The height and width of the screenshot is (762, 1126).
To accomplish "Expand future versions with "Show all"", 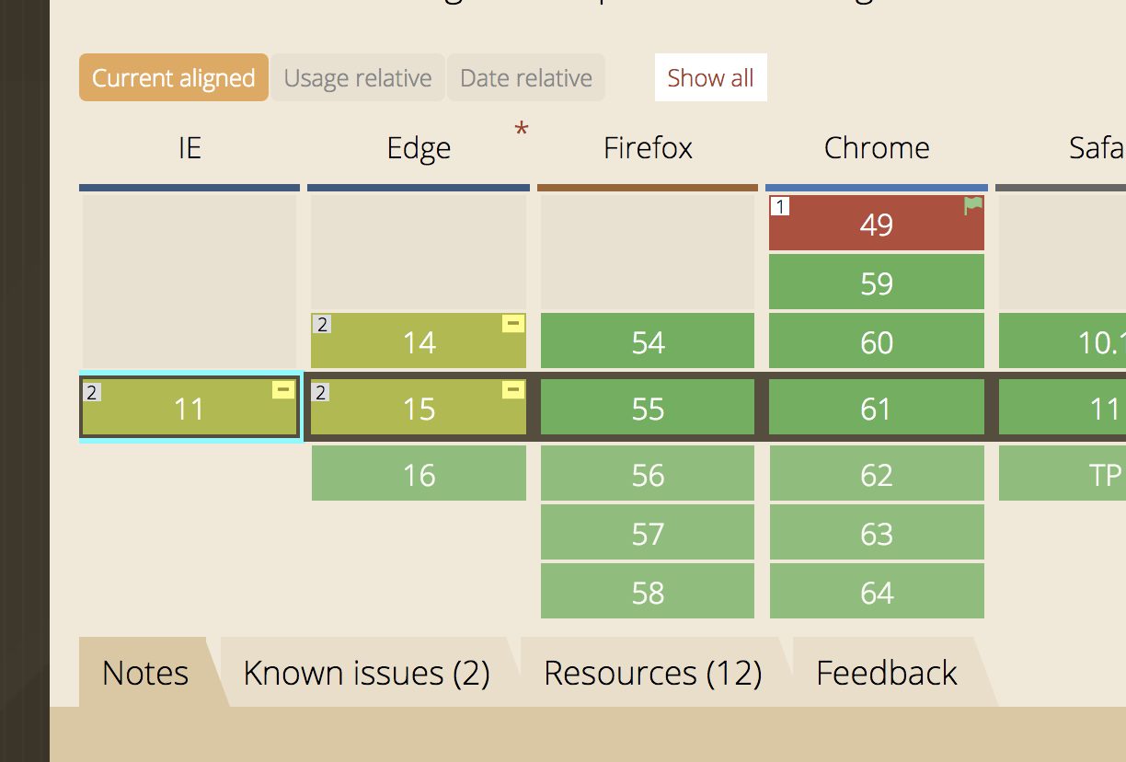I will (x=710, y=77).
